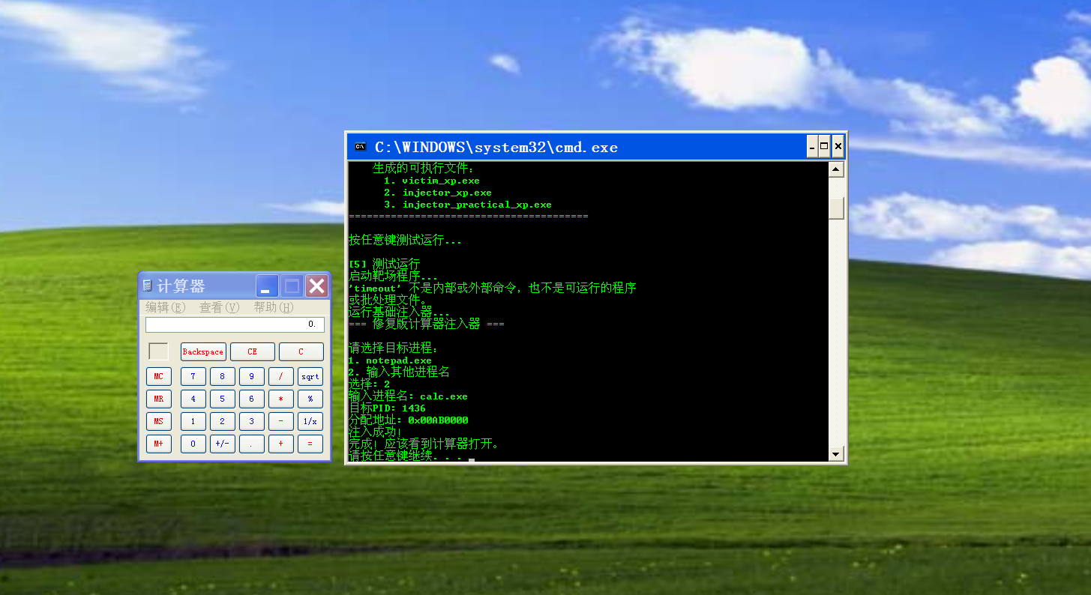
Task: Click the text "victim_xp.exe" in cmd
Action: tap(441, 181)
